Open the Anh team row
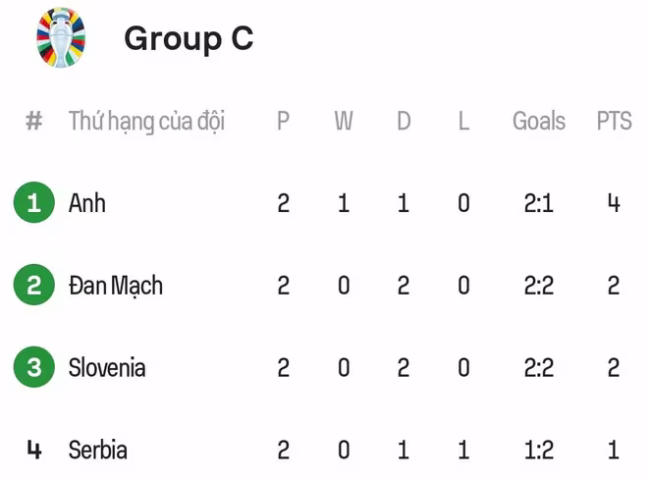Image resolution: width=648 pixels, height=479 pixels. (87, 203)
